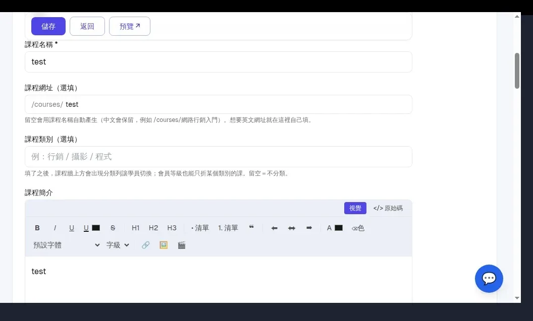Click scrollbar up arrow
The image size is (533, 321).
point(517,16)
